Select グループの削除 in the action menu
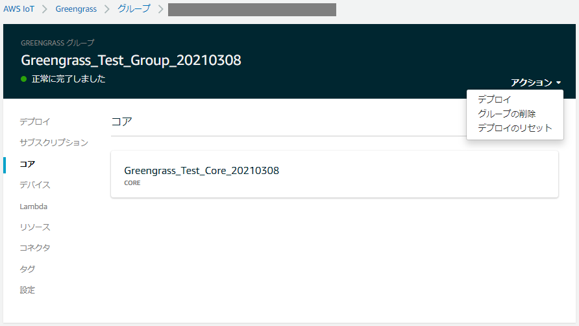 (506, 114)
